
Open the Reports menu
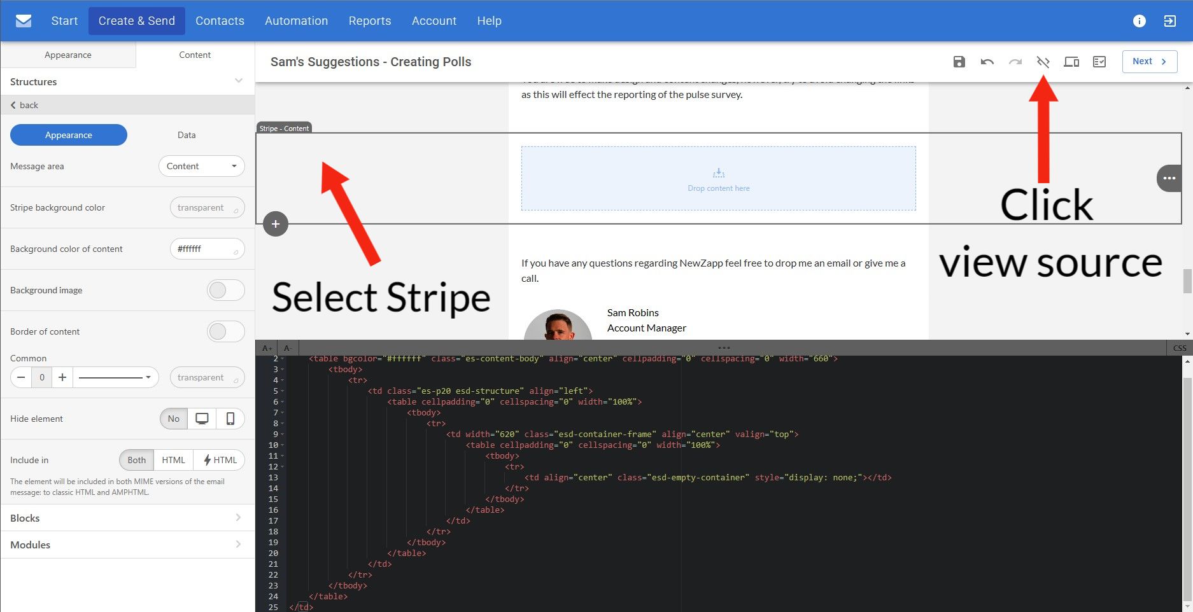[369, 21]
